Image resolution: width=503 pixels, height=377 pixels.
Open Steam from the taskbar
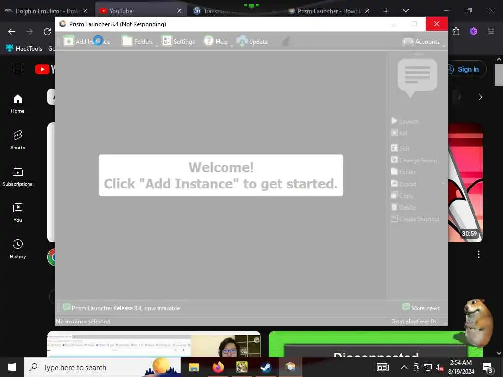point(266,367)
